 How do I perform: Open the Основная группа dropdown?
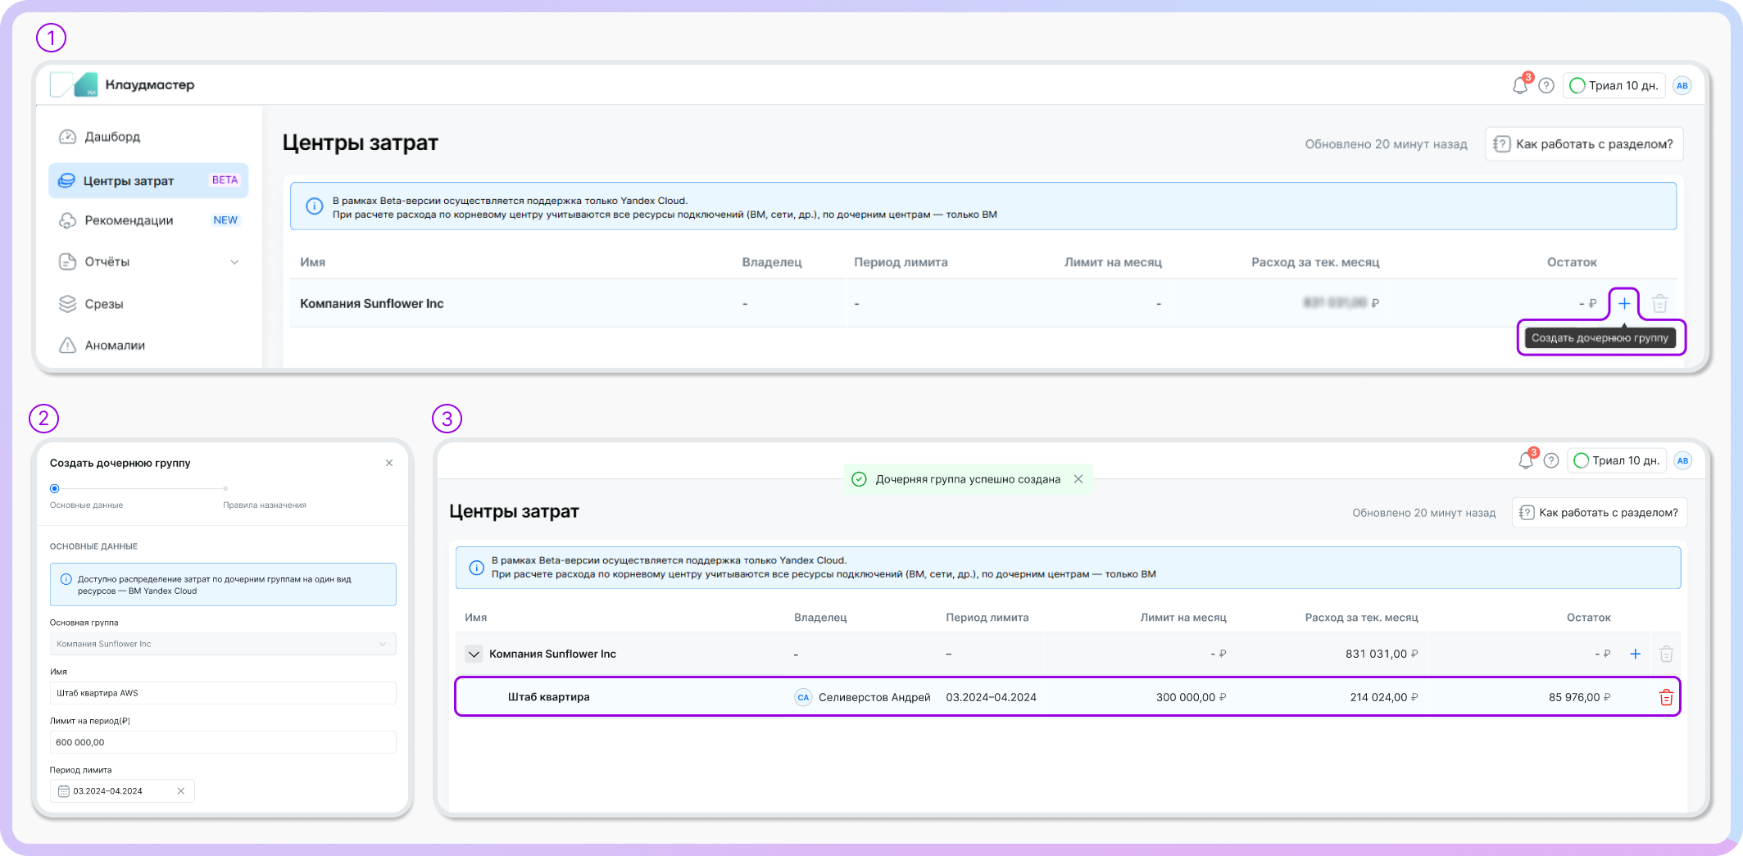(x=222, y=644)
